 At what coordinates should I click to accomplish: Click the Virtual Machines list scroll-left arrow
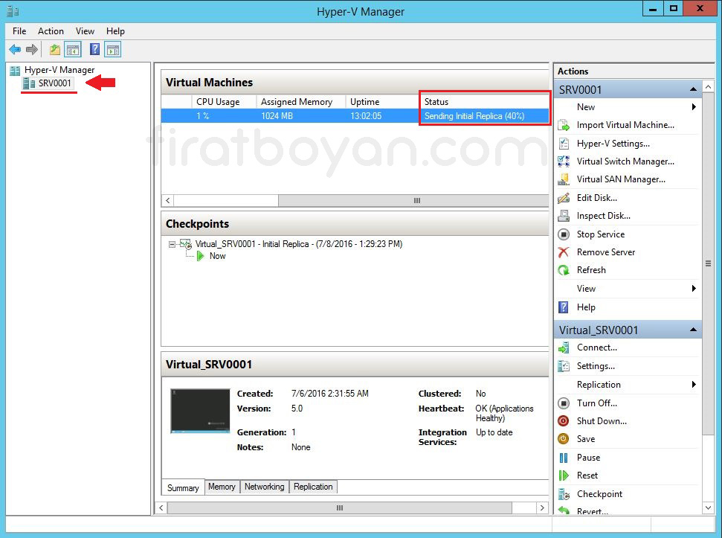point(167,201)
